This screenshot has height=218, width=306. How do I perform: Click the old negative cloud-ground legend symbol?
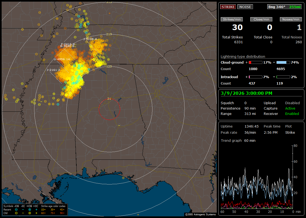pos(16,213)
